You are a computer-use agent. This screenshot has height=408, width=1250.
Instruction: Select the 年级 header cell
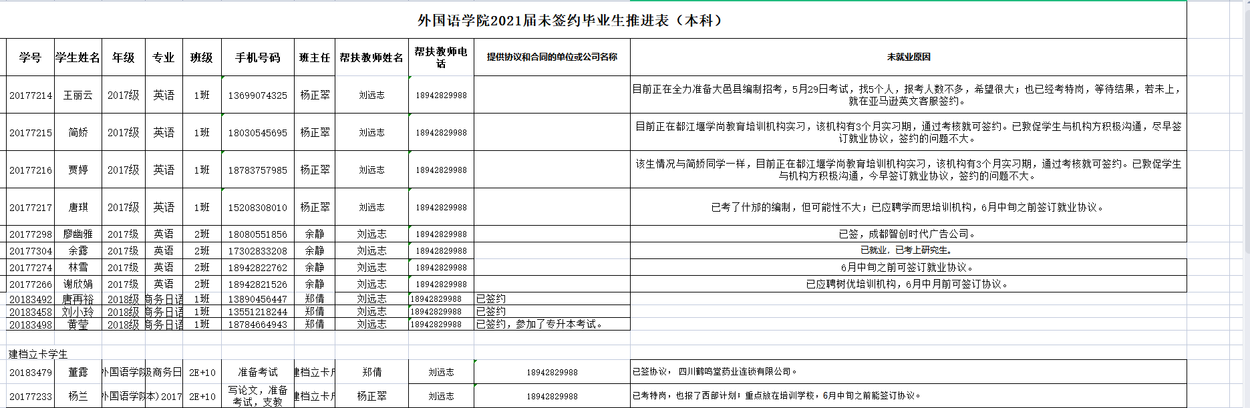click(124, 57)
